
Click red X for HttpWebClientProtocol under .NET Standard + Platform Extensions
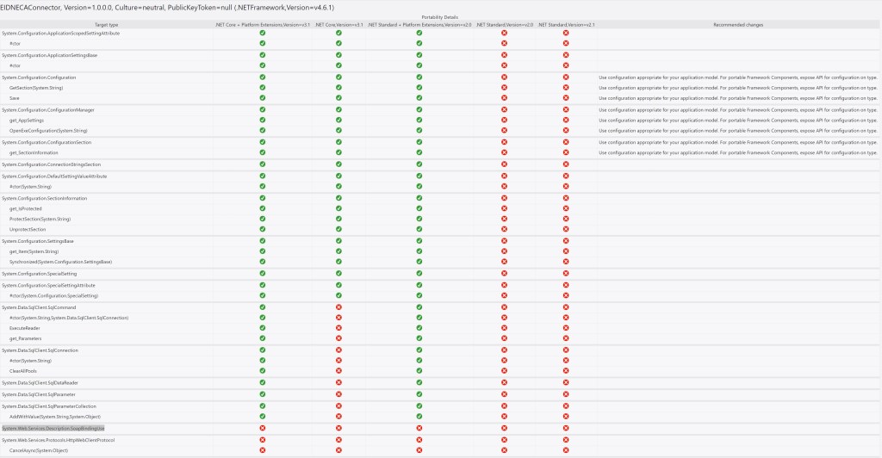coord(419,439)
